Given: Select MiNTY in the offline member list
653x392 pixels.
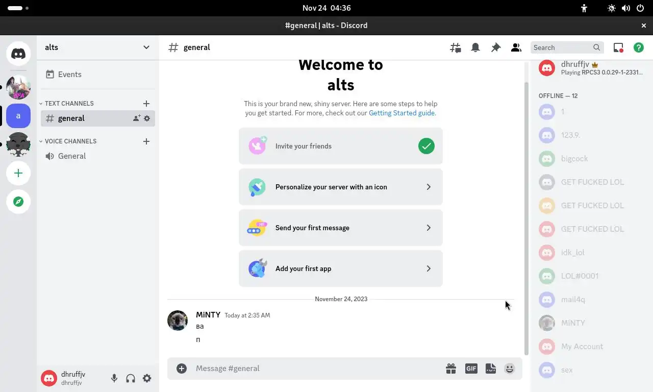Looking at the screenshot, I should pyautogui.click(x=592, y=323).
